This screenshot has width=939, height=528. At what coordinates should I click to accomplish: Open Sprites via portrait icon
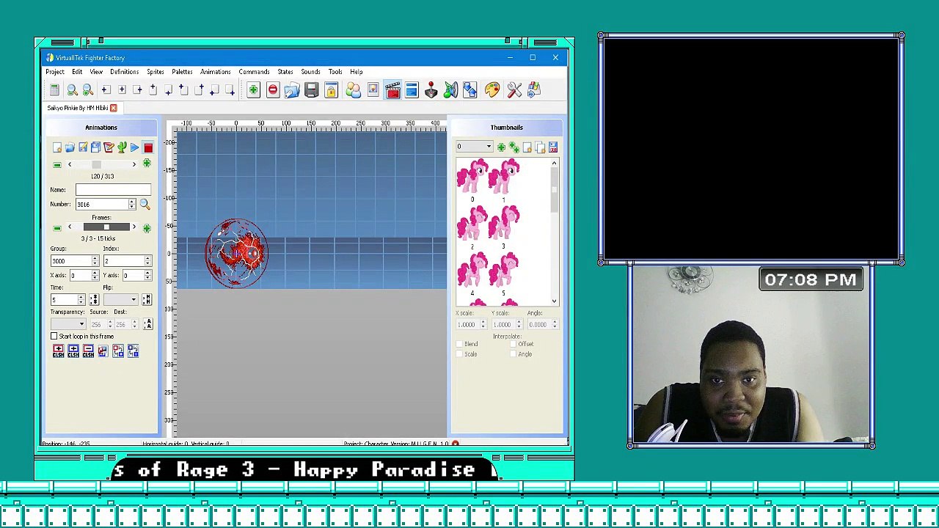pyautogui.click(x=373, y=89)
